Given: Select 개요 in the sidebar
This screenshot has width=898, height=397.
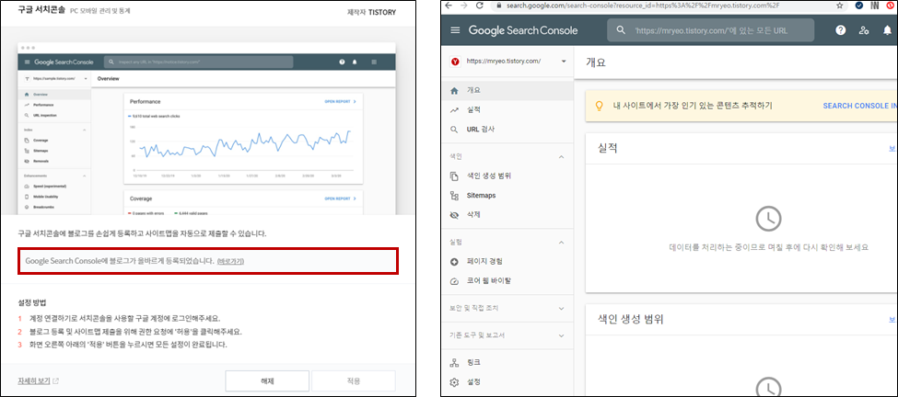Looking at the screenshot, I should tap(507, 90).
